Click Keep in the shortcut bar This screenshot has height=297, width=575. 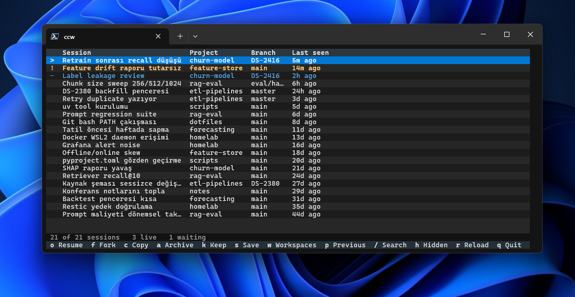[x=214, y=245]
